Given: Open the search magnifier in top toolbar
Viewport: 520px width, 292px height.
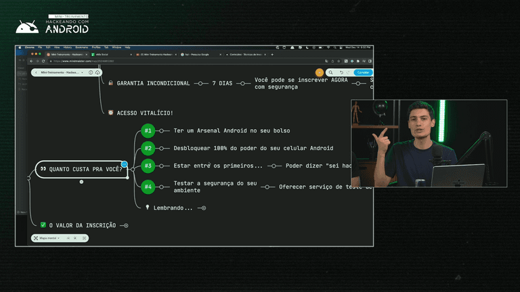Looking at the screenshot, I should coord(330,72).
